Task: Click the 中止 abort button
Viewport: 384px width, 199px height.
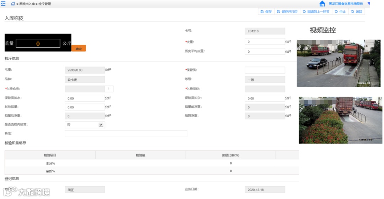Action: coord(340,11)
